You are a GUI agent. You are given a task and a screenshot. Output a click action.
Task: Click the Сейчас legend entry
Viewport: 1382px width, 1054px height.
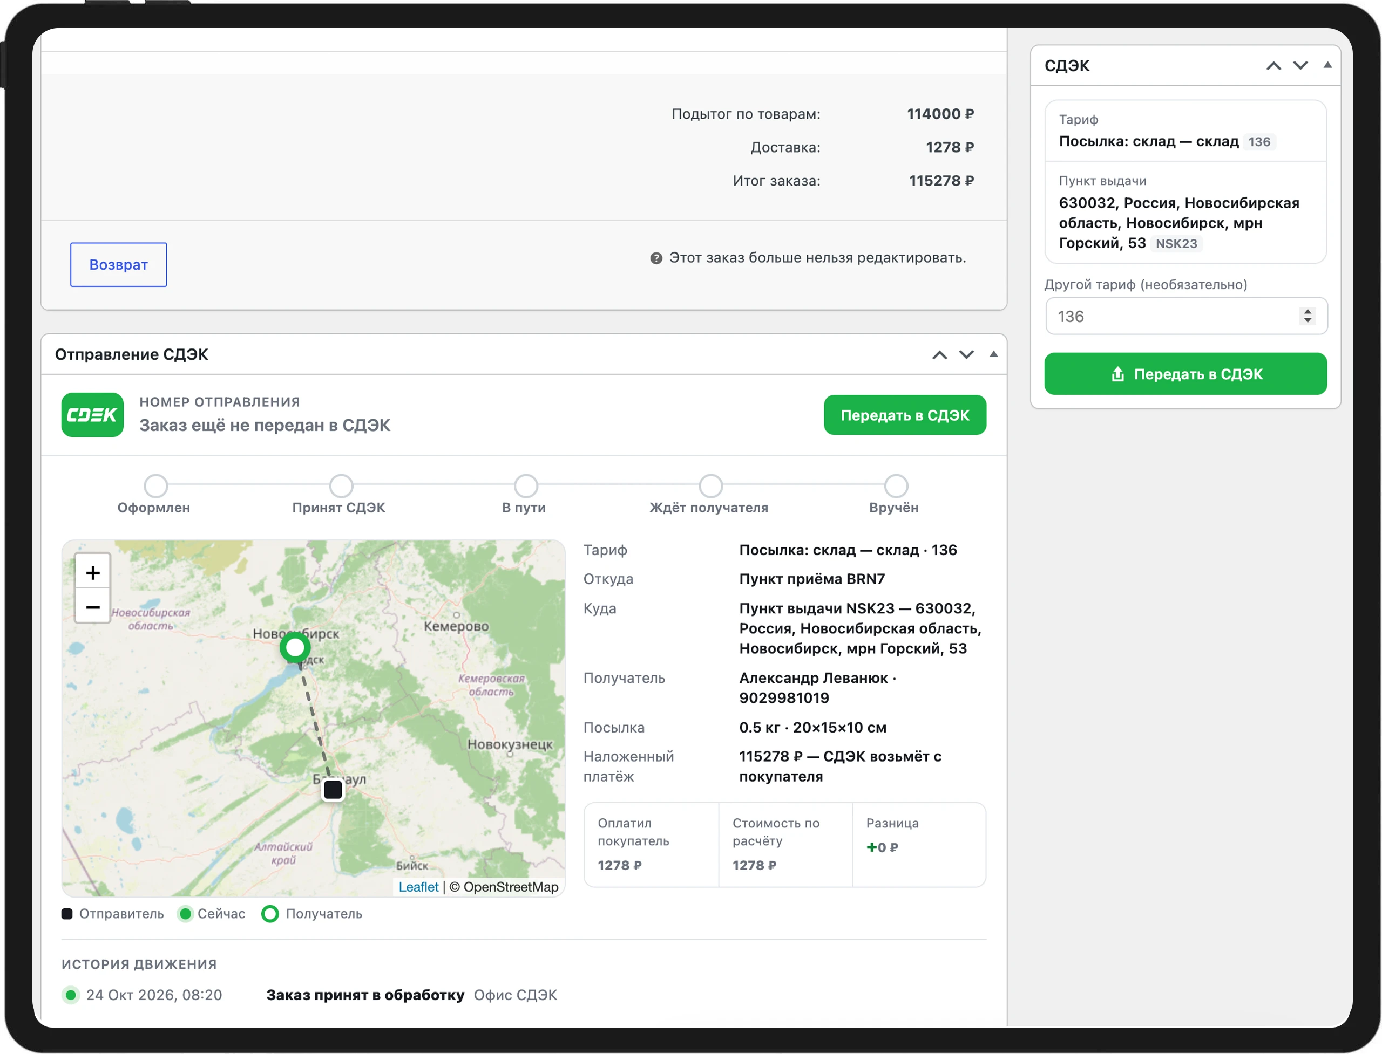[212, 913]
